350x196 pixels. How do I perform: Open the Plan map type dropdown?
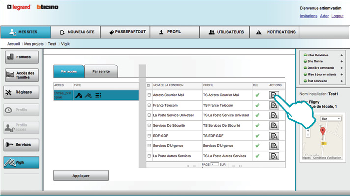[330, 119]
